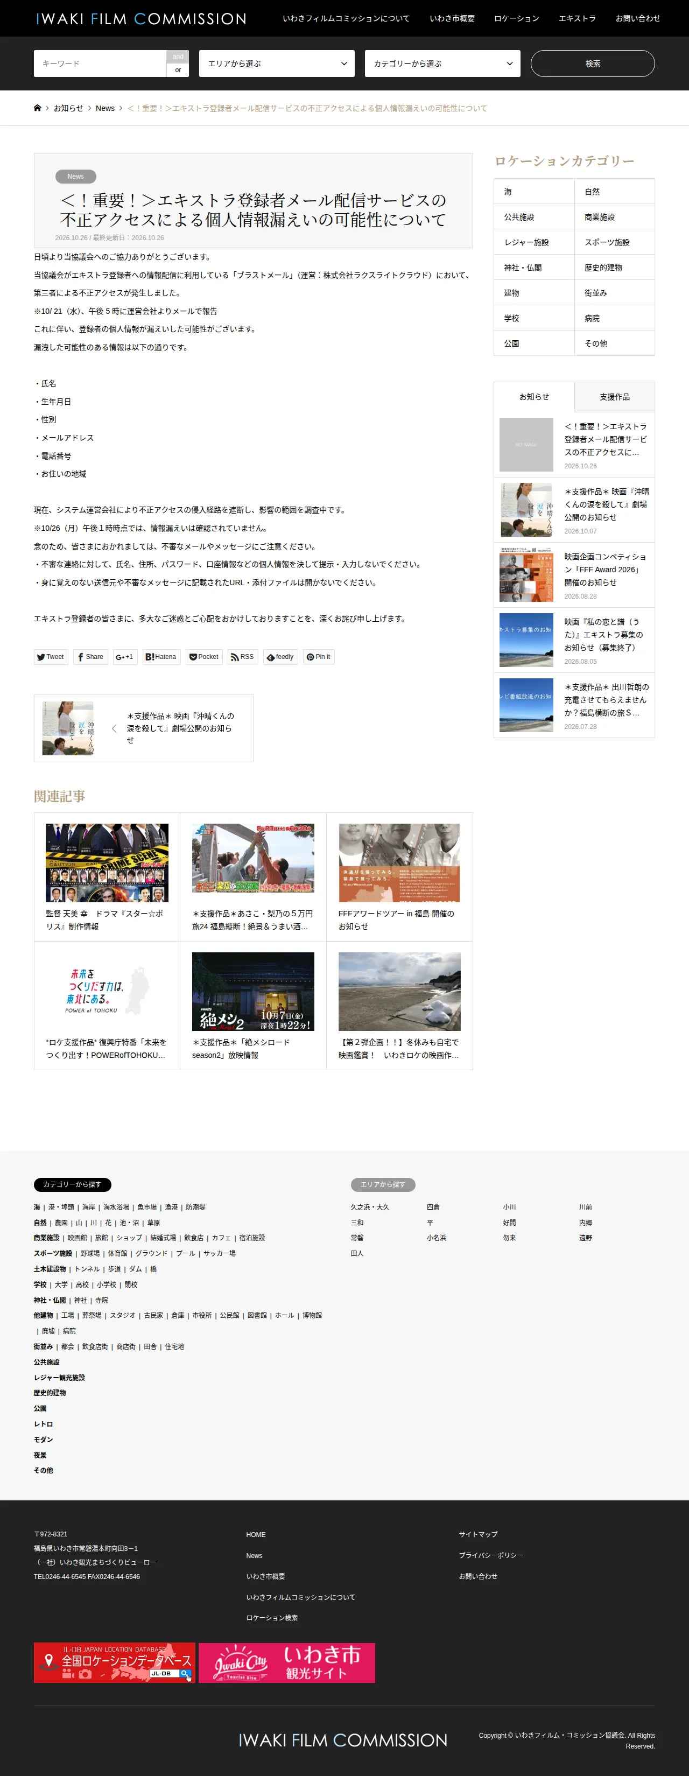Open sidebar news 映画『私の恋と譜』エキストラ募集

point(574,641)
